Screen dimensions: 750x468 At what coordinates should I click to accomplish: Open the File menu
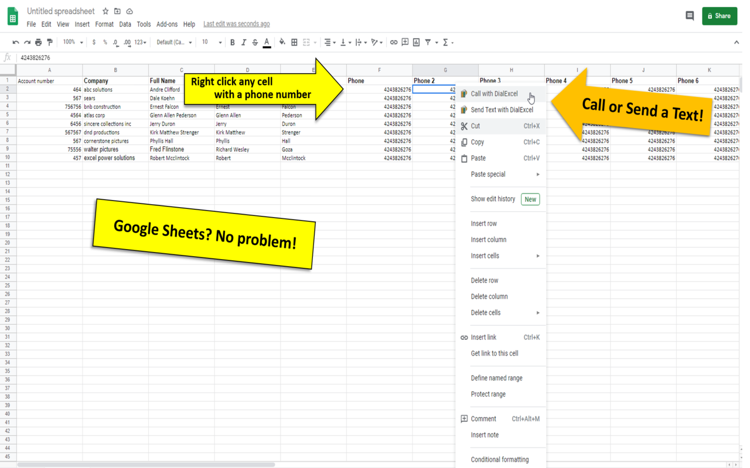click(31, 24)
